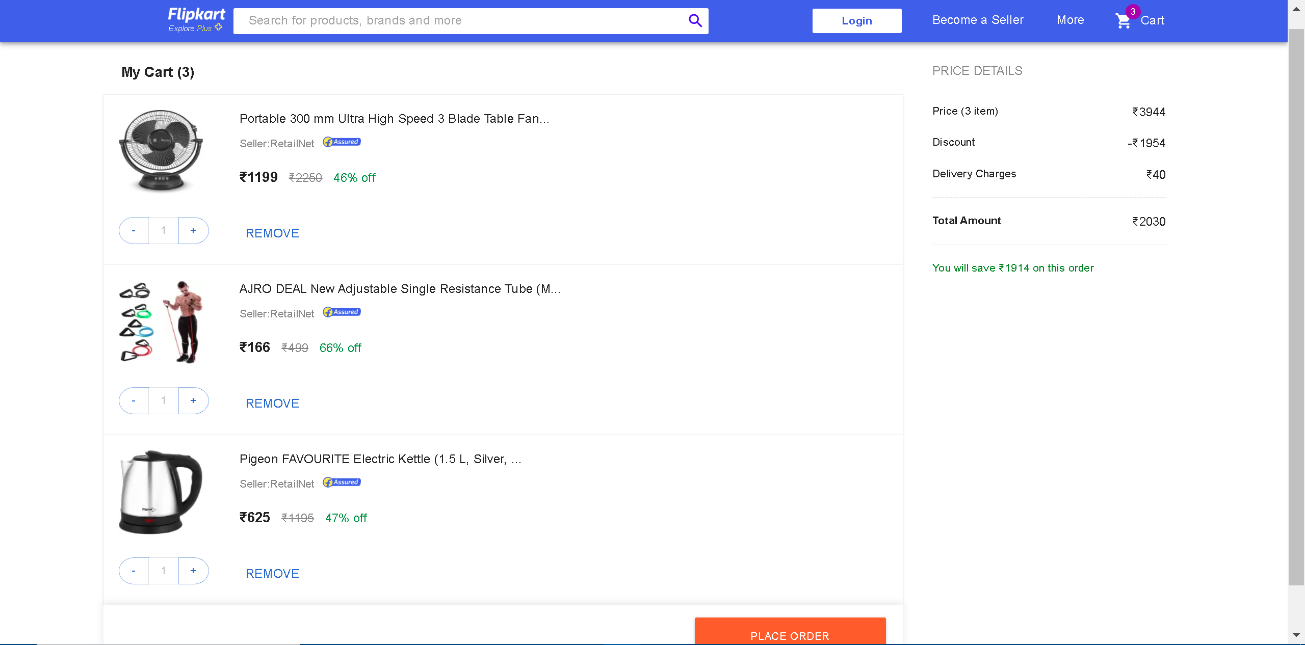Open the table fan product image
The width and height of the screenshot is (1305, 645).
(161, 151)
